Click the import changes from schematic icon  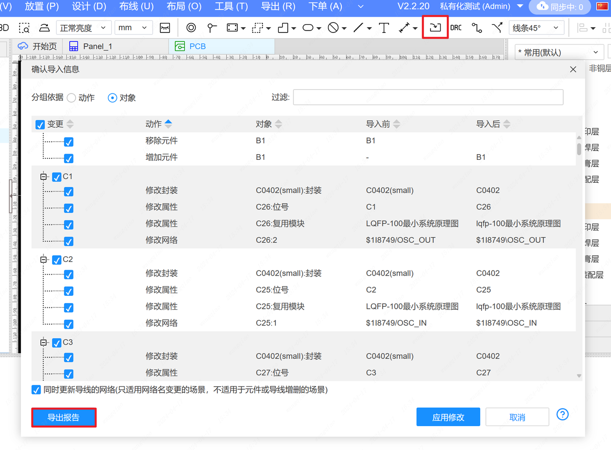tap(435, 27)
